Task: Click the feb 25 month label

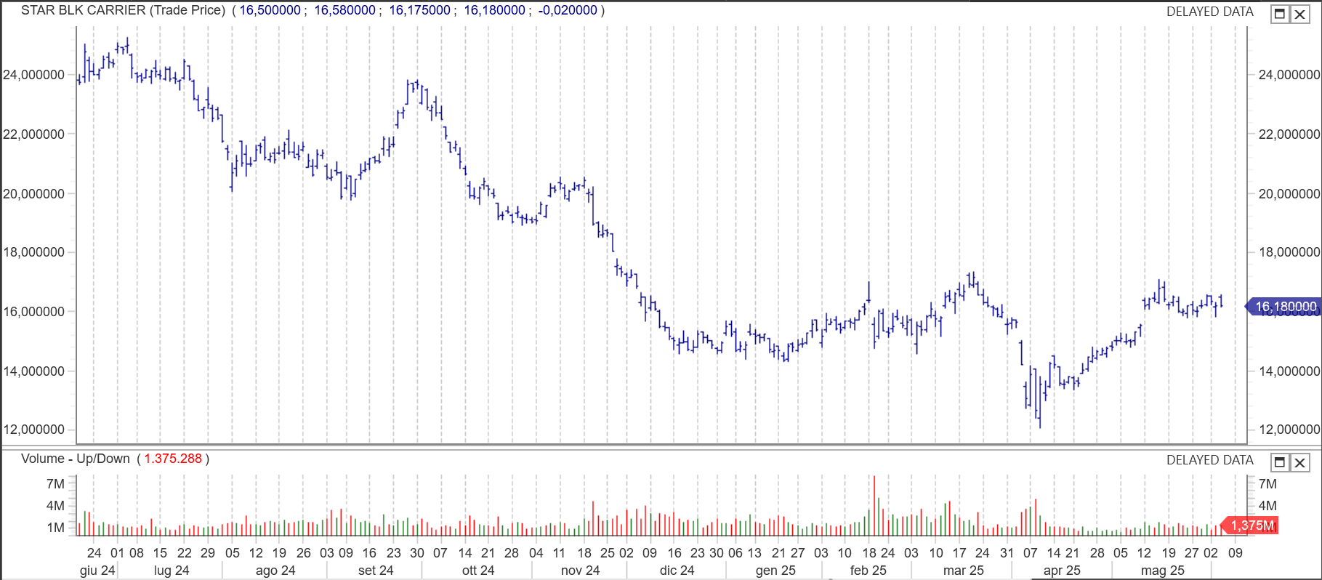Action: point(868,571)
